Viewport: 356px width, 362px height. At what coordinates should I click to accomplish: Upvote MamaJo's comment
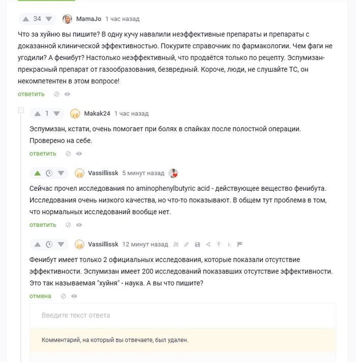pyautogui.click(x=25, y=19)
